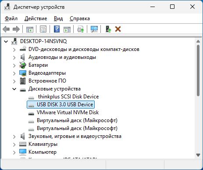Expand DVD-дисководы и дисководы компакт-дисков
The width and height of the screenshot is (203, 170).
(x=14, y=50)
